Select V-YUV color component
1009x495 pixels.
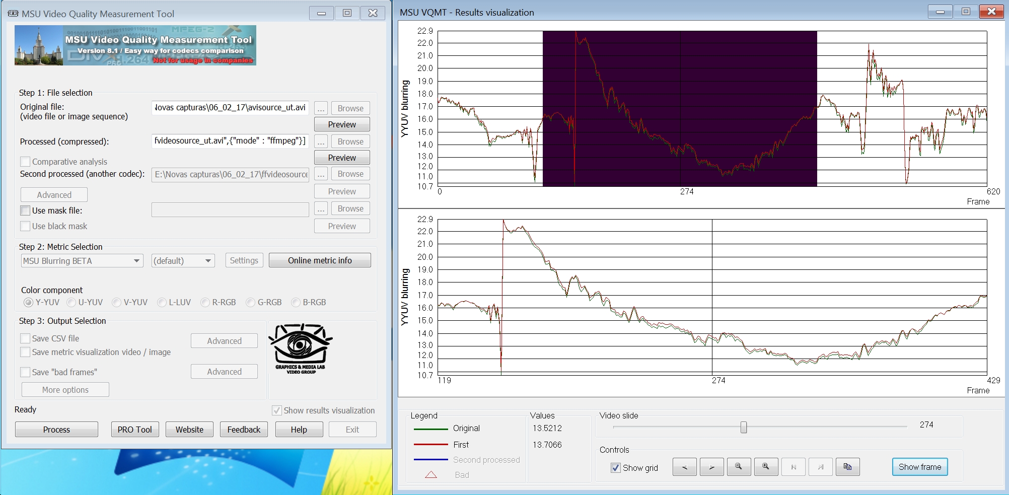[117, 302]
